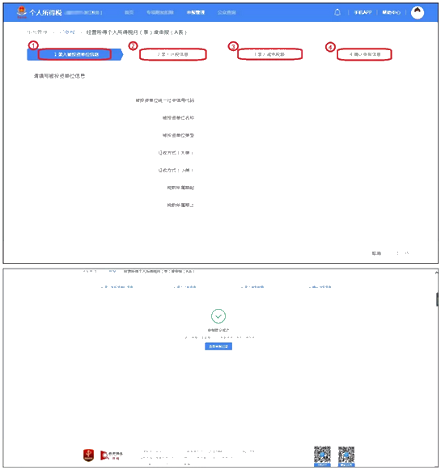Viewport: 441px width, 470px height.
Task: Click the tax emblem logo in the header
Action: (22, 12)
